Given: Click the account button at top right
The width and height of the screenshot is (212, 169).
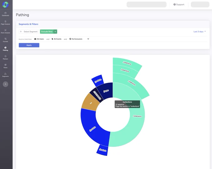Looking at the screenshot, I should 200,4.
